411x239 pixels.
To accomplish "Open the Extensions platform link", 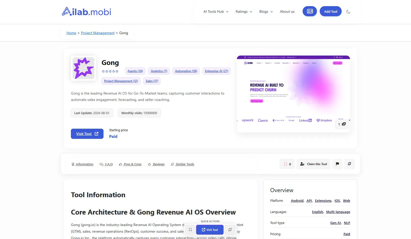I will coord(323,201).
